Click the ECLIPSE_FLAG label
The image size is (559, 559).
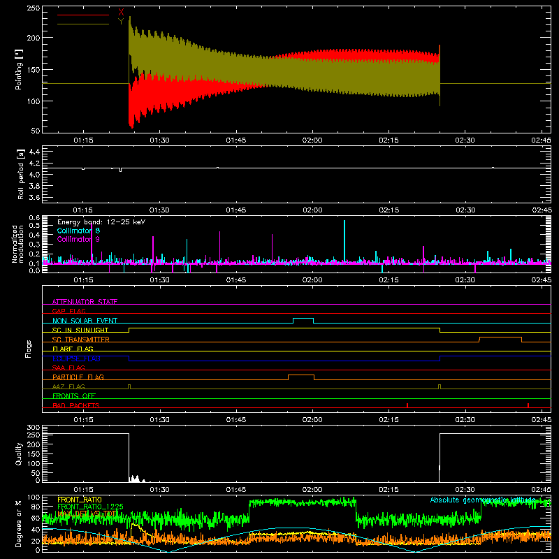(x=76, y=358)
